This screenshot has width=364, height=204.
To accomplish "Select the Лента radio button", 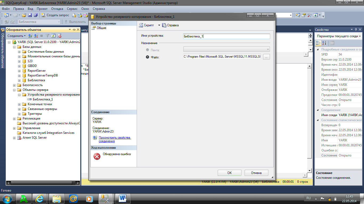I will [148, 50].
